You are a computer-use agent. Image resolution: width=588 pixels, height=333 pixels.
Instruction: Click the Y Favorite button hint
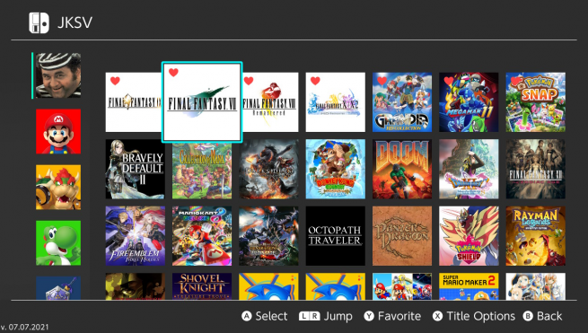coord(392,316)
